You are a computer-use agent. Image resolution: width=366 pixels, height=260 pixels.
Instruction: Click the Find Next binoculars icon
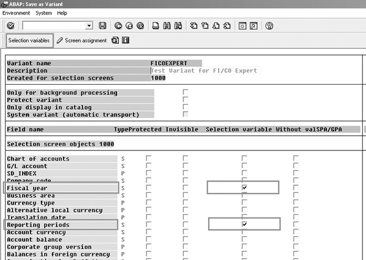178,26
